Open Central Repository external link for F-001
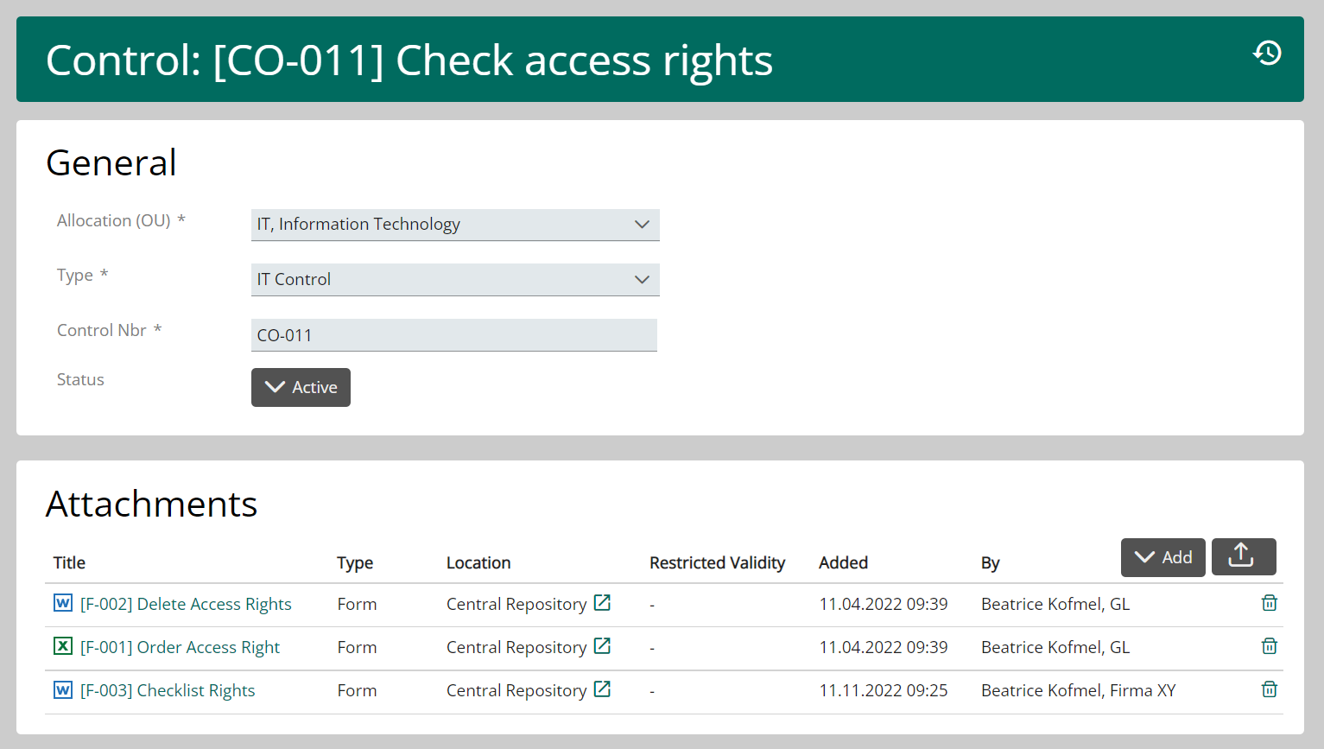The height and width of the screenshot is (749, 1324). click(602, 646)
